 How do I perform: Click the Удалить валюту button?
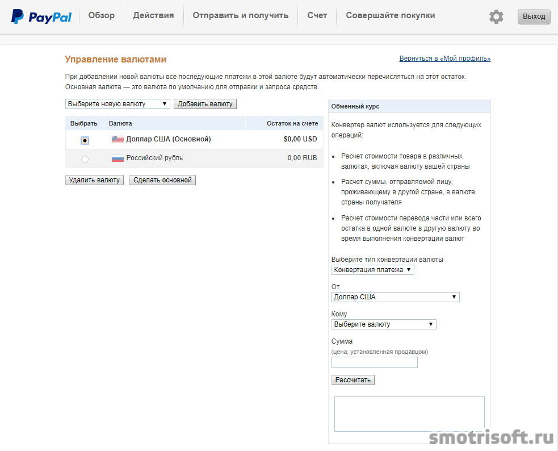[94, 180]
